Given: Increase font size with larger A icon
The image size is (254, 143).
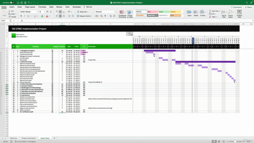Looking at the screenshot, I should point(48,12).
